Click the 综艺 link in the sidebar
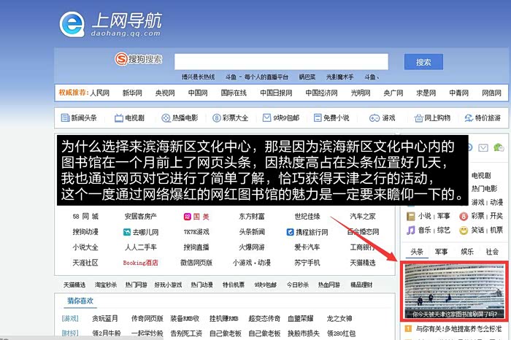511x340 pixels. (444, 230)
